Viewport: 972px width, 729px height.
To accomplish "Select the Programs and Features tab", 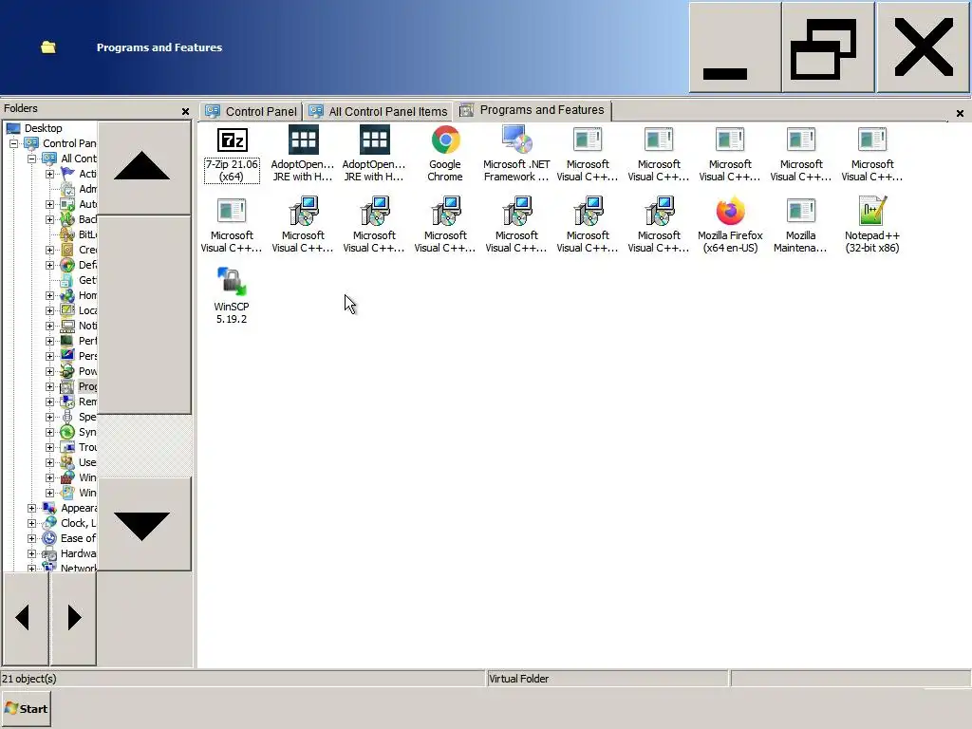I will [x=532, y=110].
